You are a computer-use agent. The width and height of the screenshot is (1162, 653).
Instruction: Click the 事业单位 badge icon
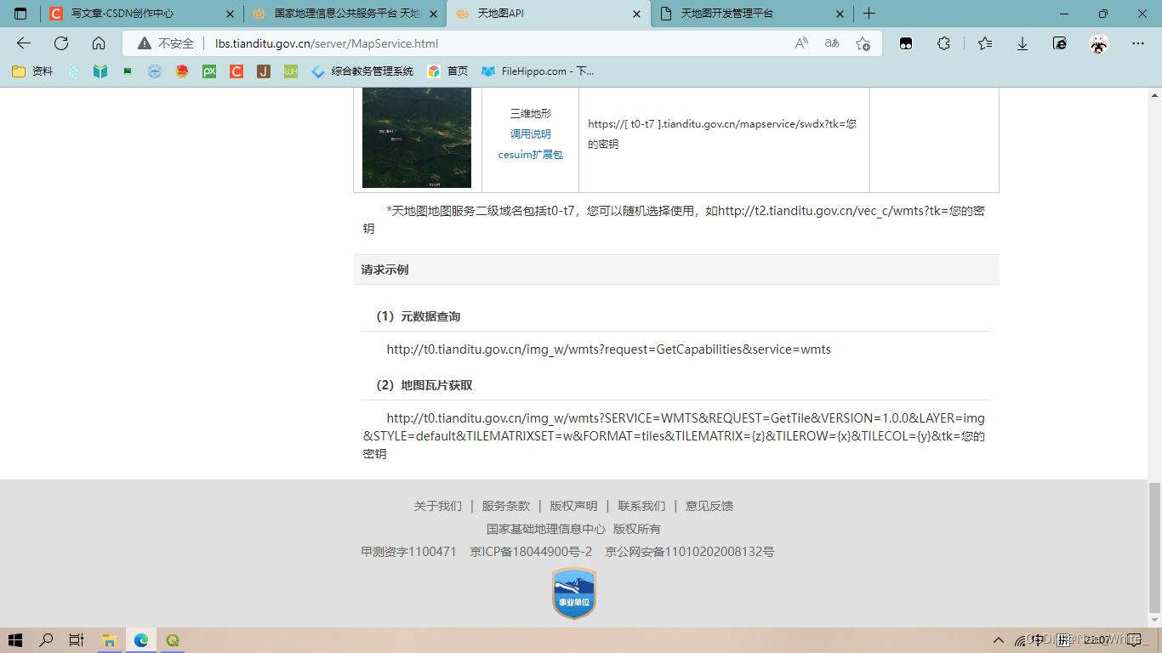(574, 593)
